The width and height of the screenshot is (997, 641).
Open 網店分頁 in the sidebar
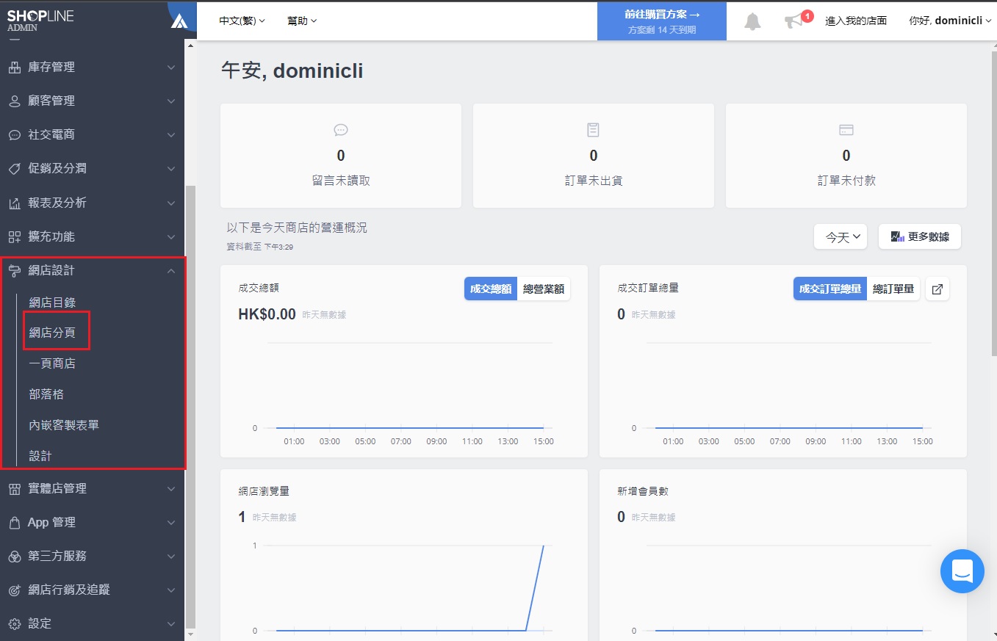(52, 333)
